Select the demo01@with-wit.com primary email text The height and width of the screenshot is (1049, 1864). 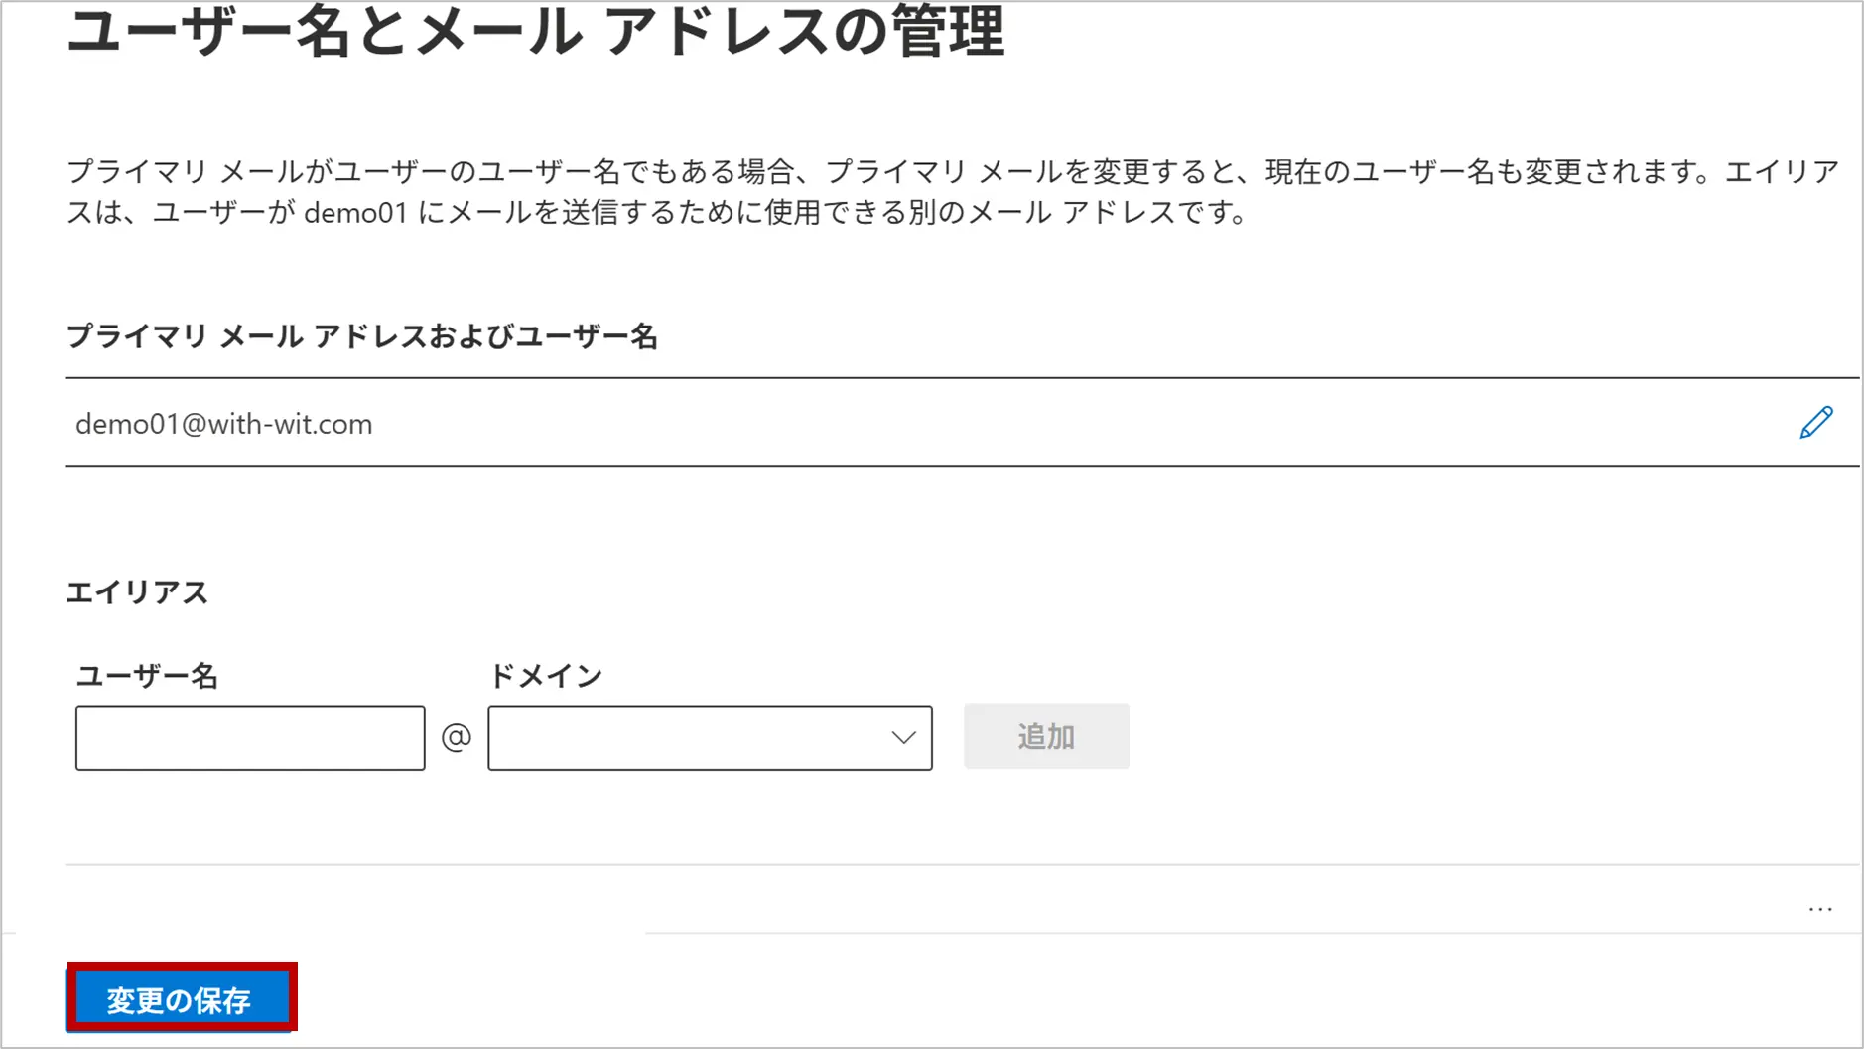click(224, 424)
